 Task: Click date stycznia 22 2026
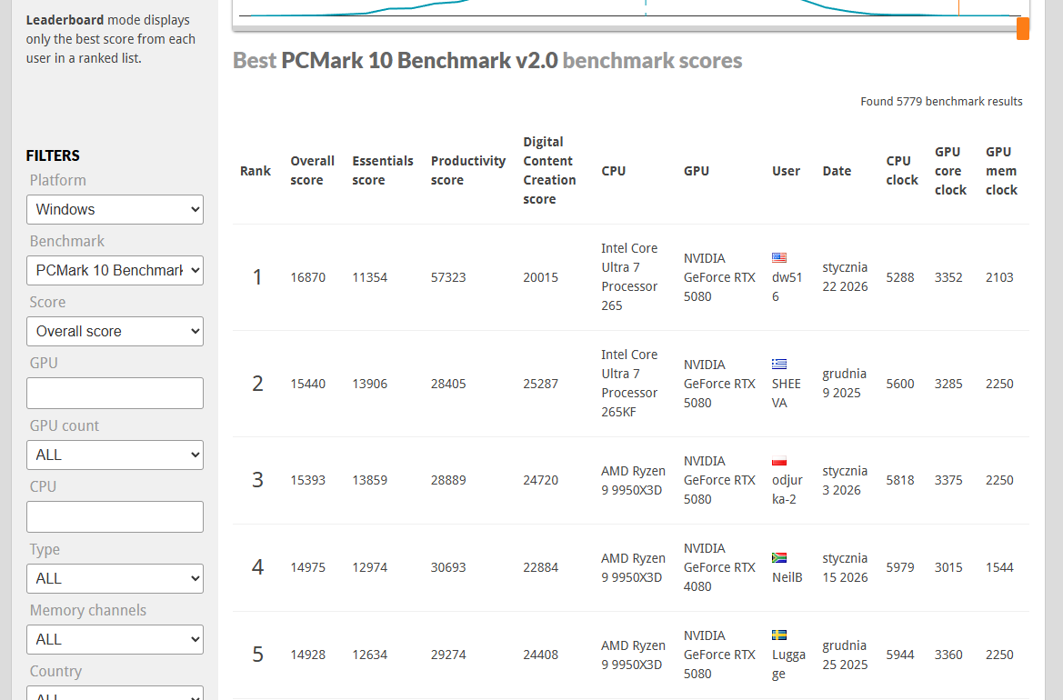(x=845, y=277)
